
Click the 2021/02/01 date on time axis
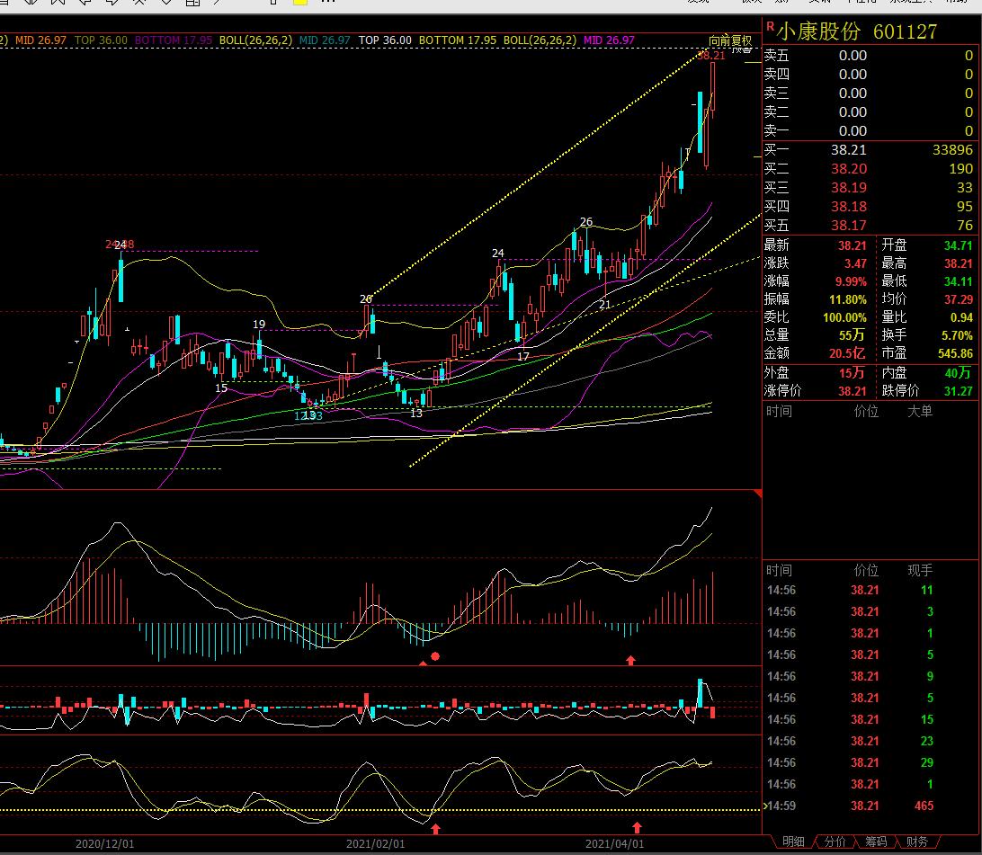coord(375,843)
